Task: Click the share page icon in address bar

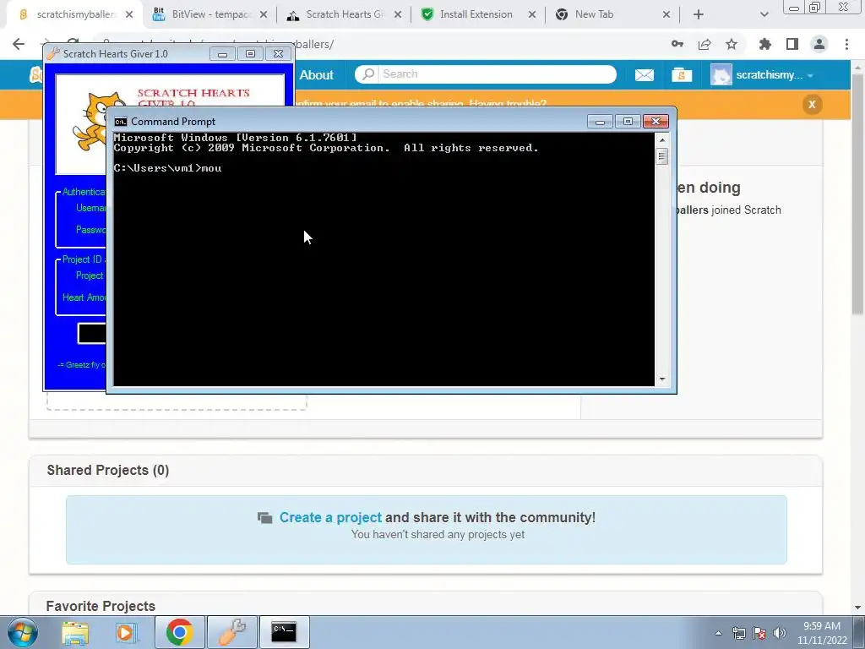Action: [705, 44]
